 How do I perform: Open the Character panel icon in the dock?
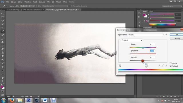click(139, 22)
